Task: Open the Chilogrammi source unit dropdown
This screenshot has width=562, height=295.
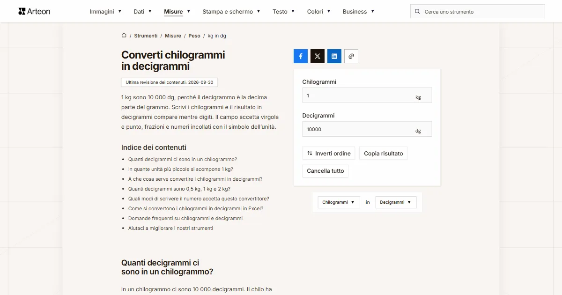Action: [x=339, y=202]
